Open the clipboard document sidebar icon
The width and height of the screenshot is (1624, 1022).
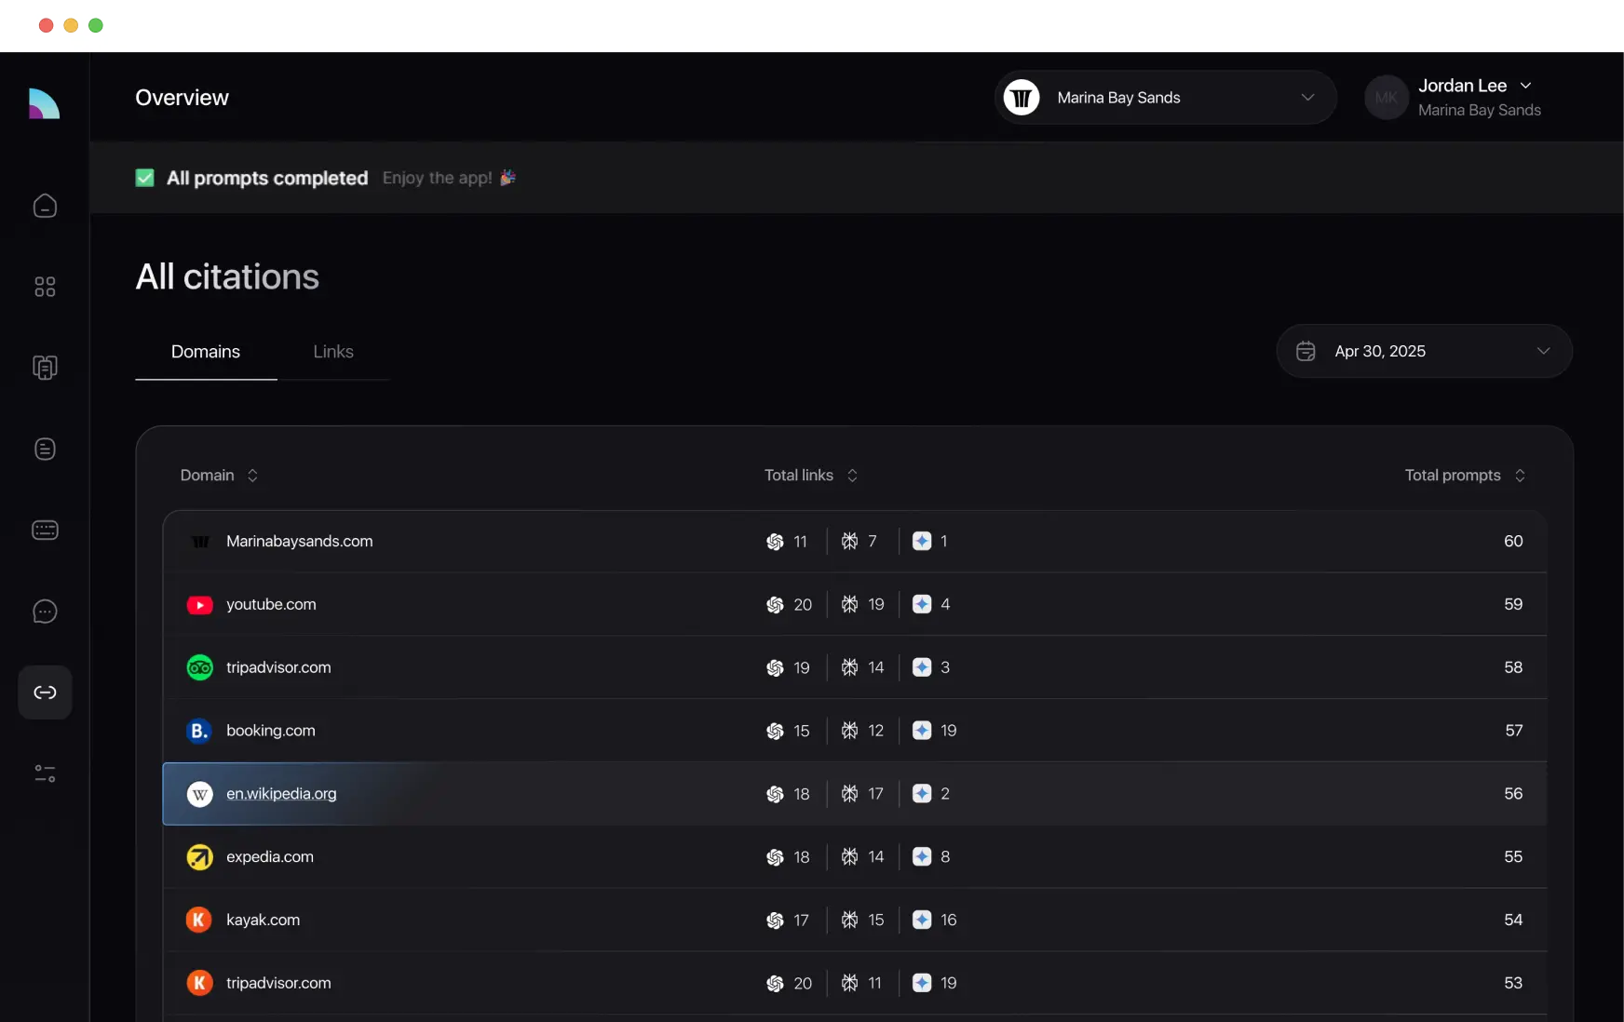click(x=45, y=368)
